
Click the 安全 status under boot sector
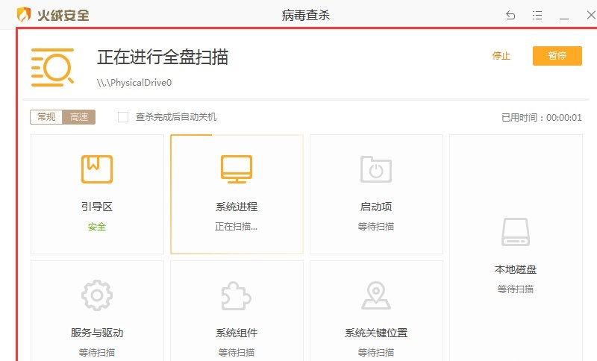[x=97, y=226]
